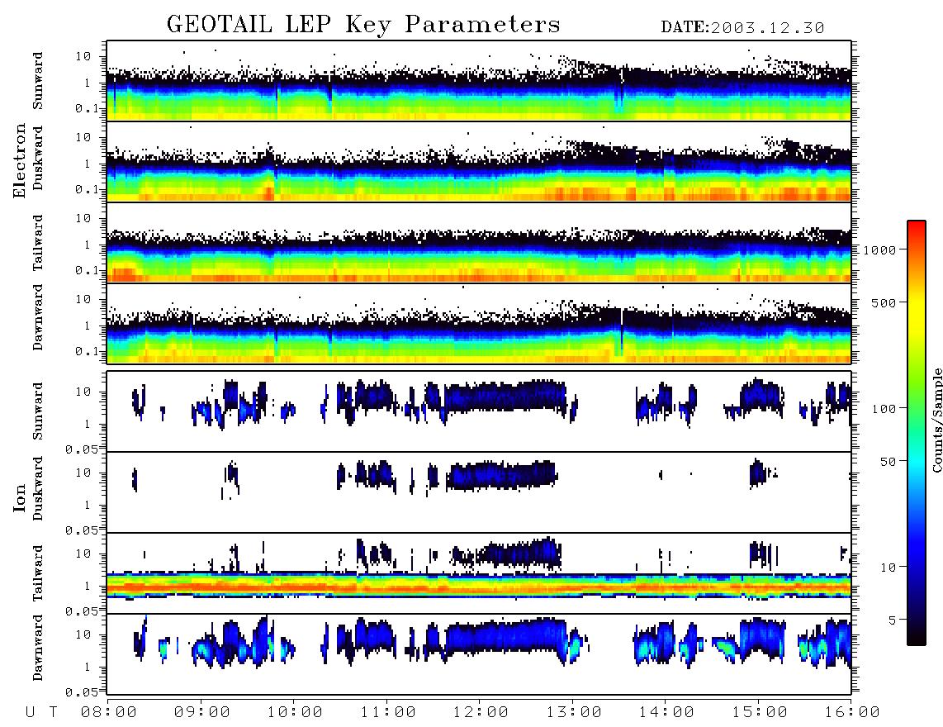
Task: Click the '16:00' time tick label
Action: tap(852, 713)
